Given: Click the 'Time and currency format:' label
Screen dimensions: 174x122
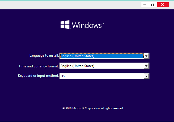Looking at the screenshot, I should pyautogui.click(x=39, y=66).
